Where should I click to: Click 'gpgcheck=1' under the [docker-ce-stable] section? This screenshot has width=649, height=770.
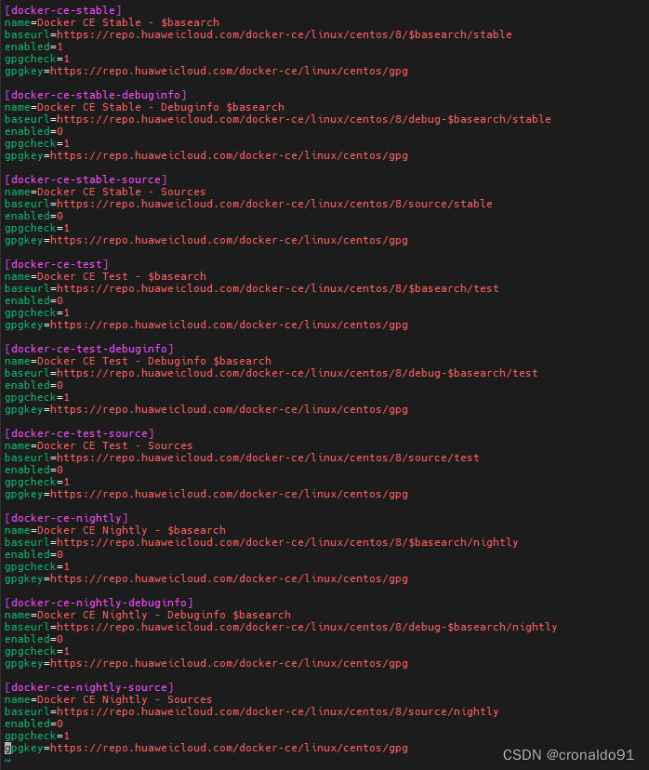point(37,59)
